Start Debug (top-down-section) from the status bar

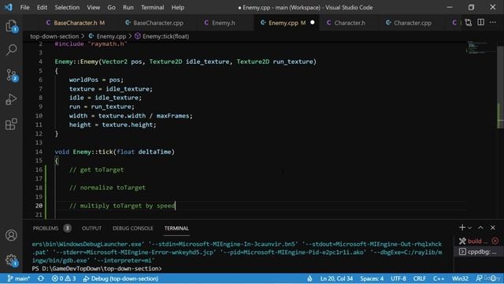tap(120, 278)
